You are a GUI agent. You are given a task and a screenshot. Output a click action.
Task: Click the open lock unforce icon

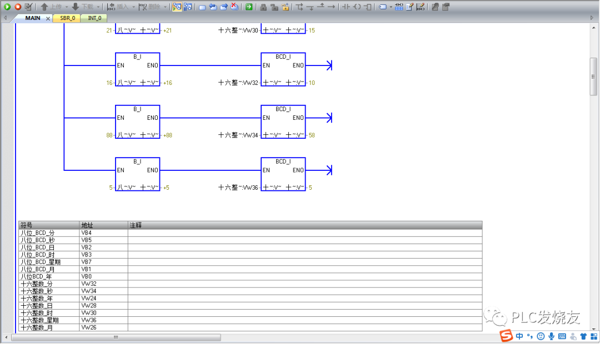pos(274,7)
